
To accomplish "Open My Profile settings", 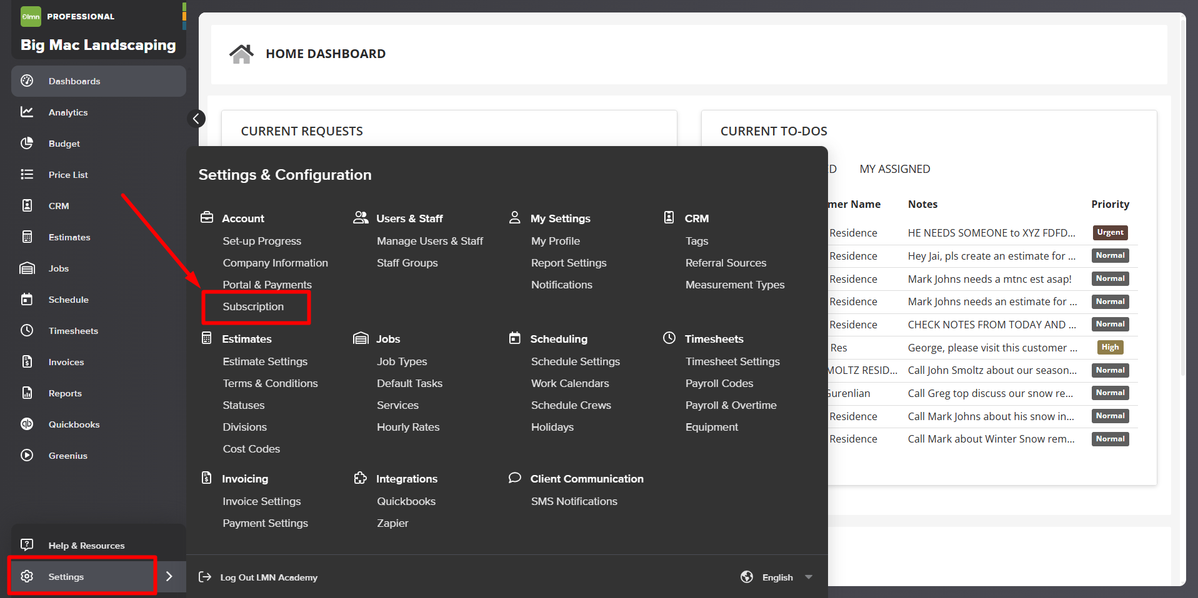I will (x=555, y=241).
